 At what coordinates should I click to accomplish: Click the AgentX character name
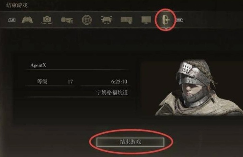[x=38, y=65]
